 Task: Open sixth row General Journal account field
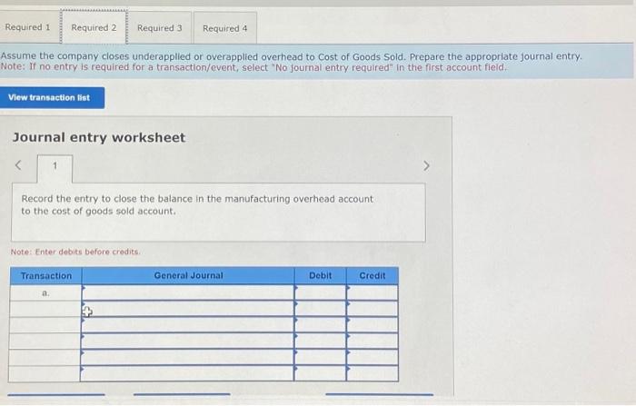pos(187,373)
